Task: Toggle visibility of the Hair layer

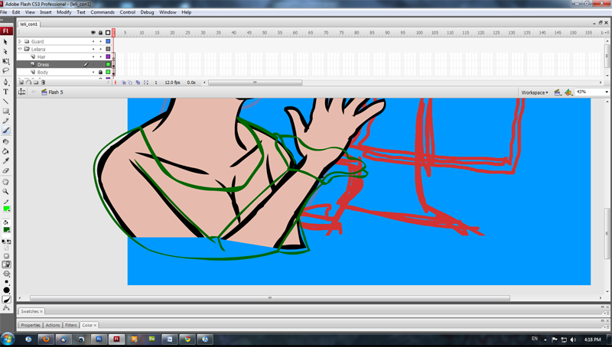Action: click(93, 57)
